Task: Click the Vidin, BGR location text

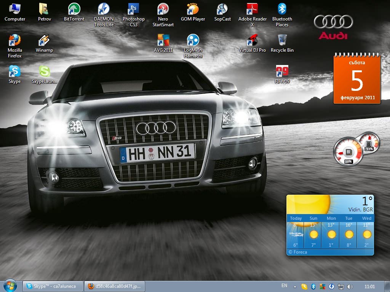Action: click(361, 209)
